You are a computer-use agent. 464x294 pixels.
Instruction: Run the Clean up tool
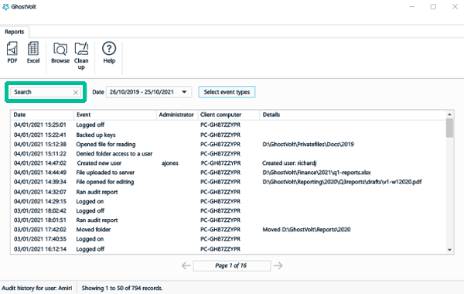[x=81, y=56]
